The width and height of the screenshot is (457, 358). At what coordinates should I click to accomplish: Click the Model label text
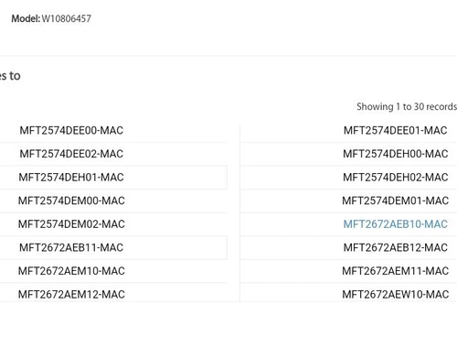(x=26, y=18)
